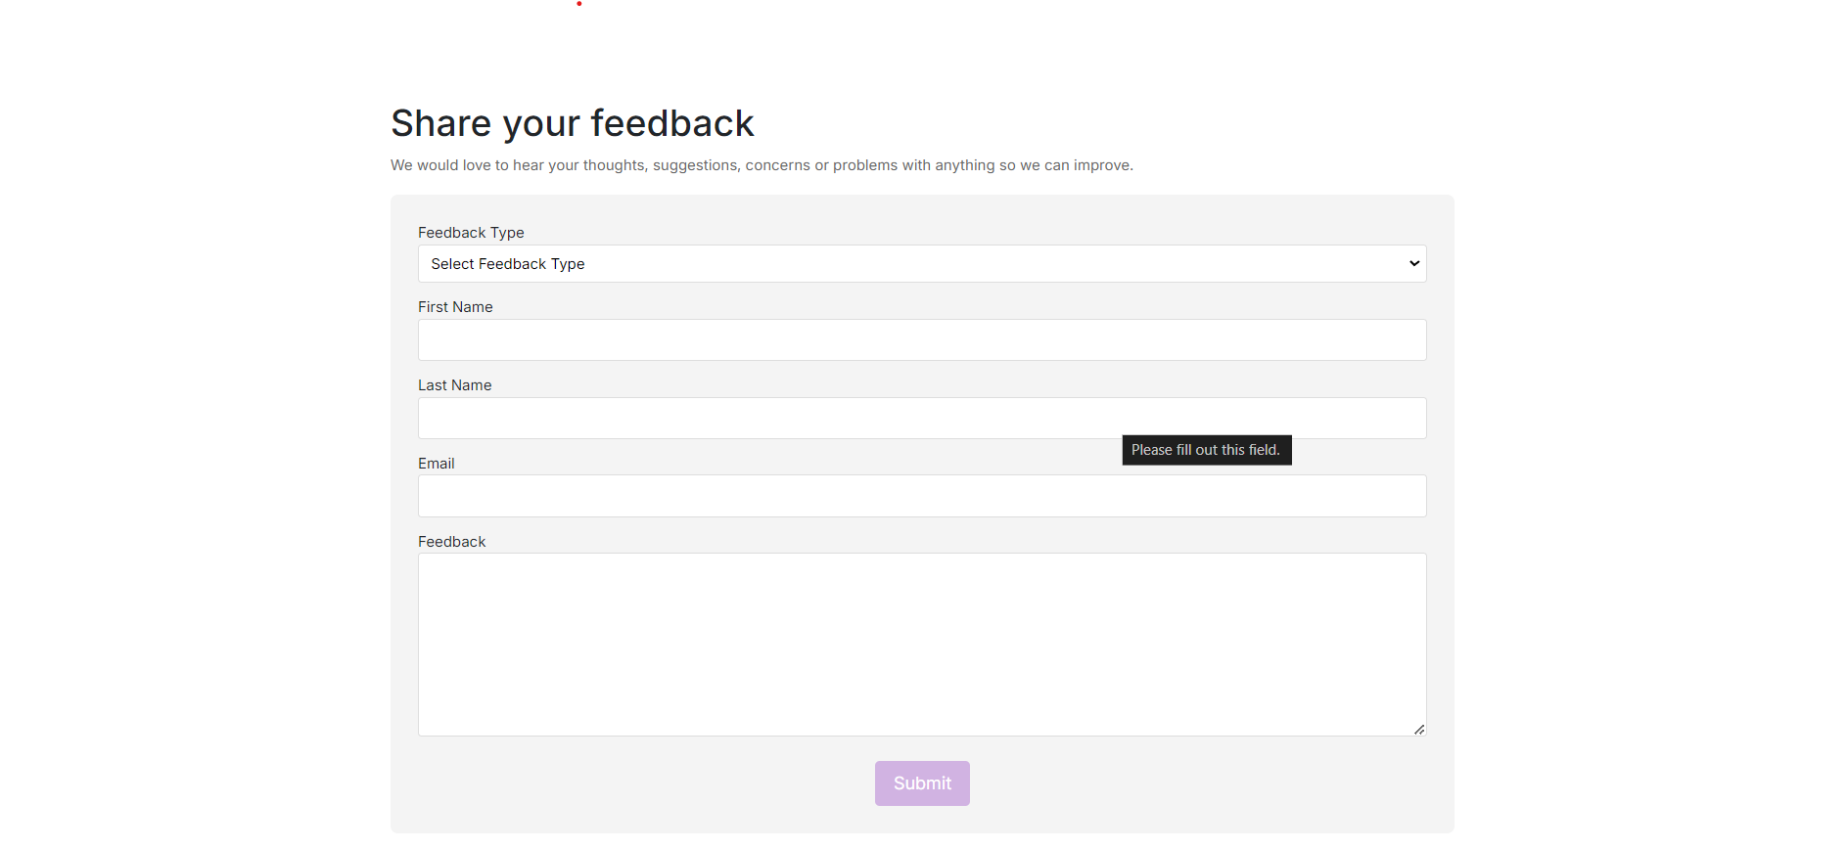This screenshot has width=1847, height=849.
Task: Focus the First Name input field
Action: coord(921,340)
